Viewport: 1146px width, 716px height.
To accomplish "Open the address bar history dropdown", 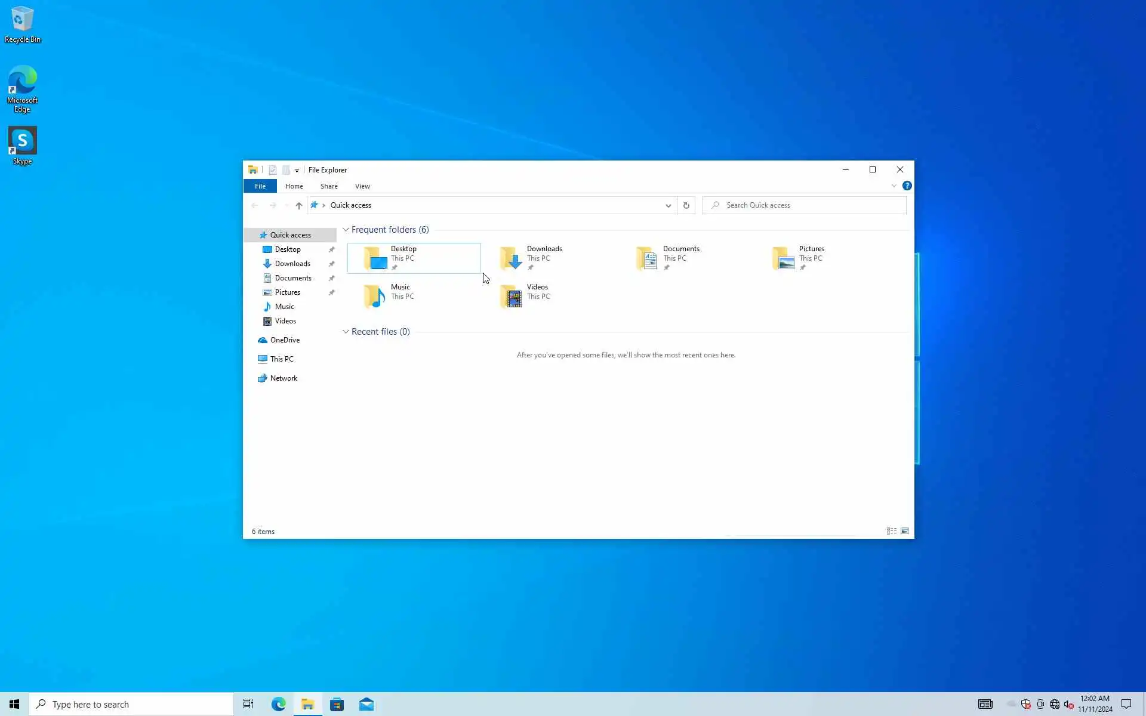I will pos(668,205).
